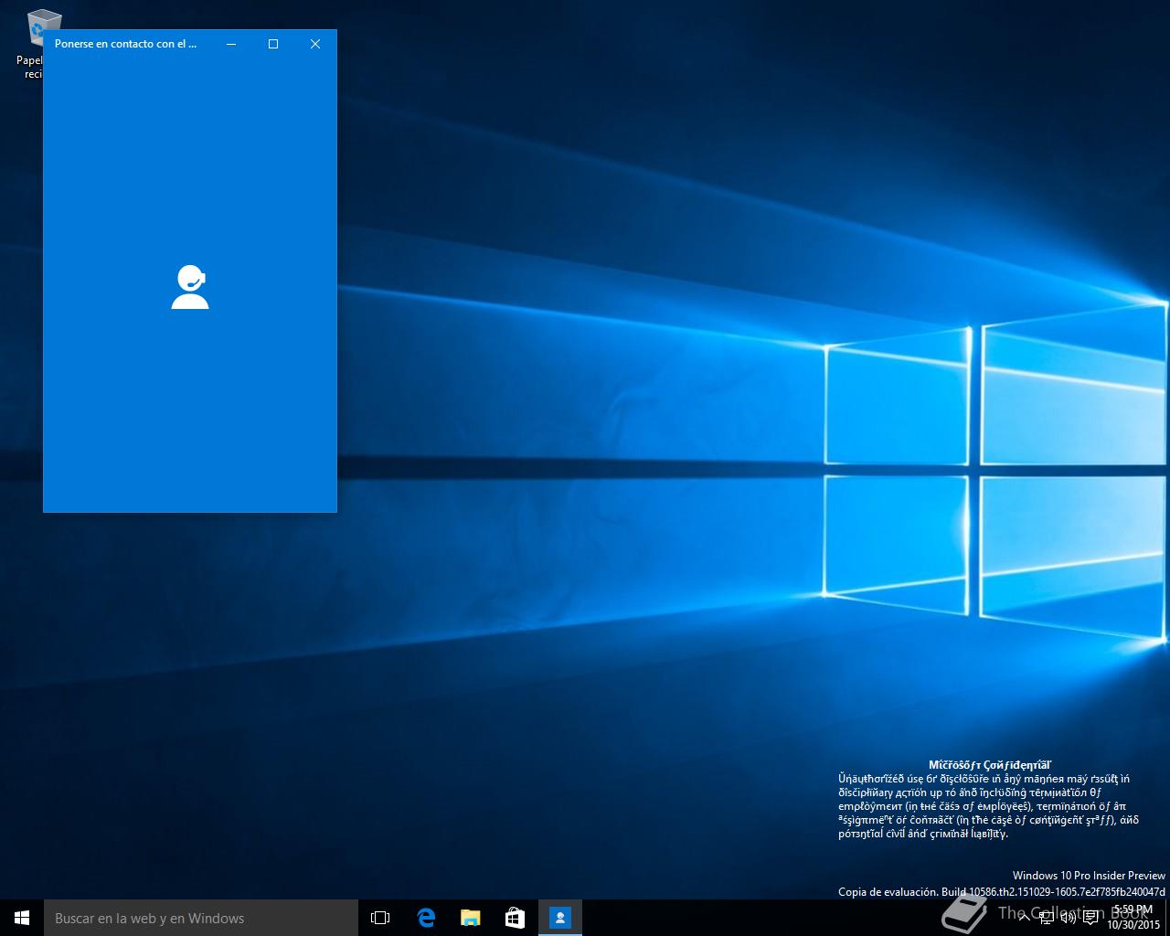This screenshot has height=936, width=1170.
Task: Click the 'Ponerse en contacto con el ...' title bar
Action: [126, 44]
